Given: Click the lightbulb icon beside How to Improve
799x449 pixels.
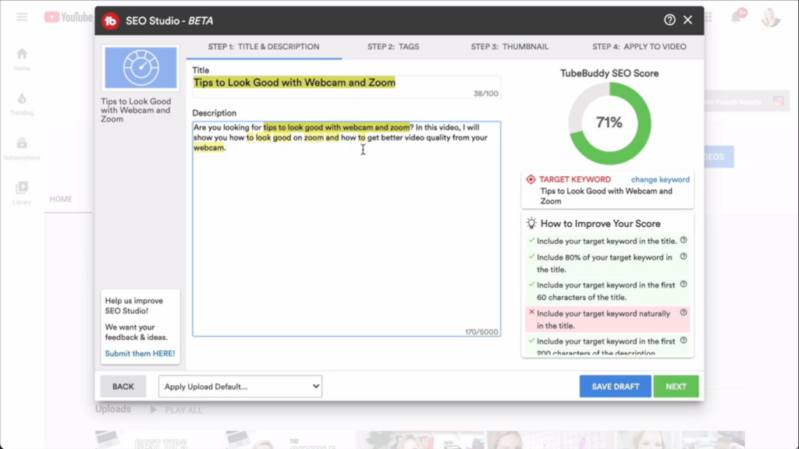Looking at the screenshot, I should click(x=531, y=223).
